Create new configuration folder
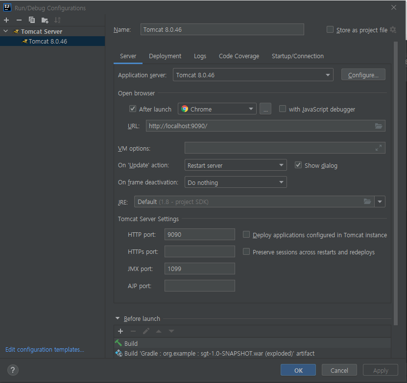Image resolution: width=407 pixels, height=383 pixels. (x=45, y=20)
